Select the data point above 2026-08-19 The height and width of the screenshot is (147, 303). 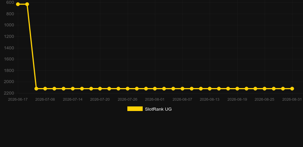coord(237,88)
